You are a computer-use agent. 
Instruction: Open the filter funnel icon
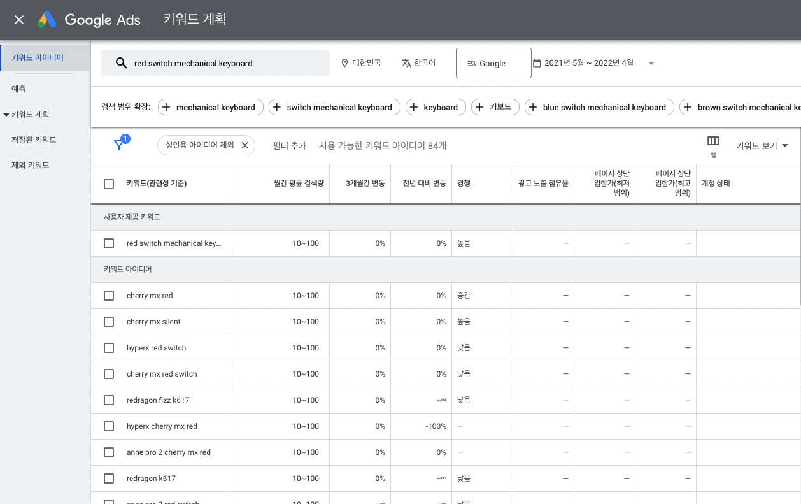[x=119, y=145]
